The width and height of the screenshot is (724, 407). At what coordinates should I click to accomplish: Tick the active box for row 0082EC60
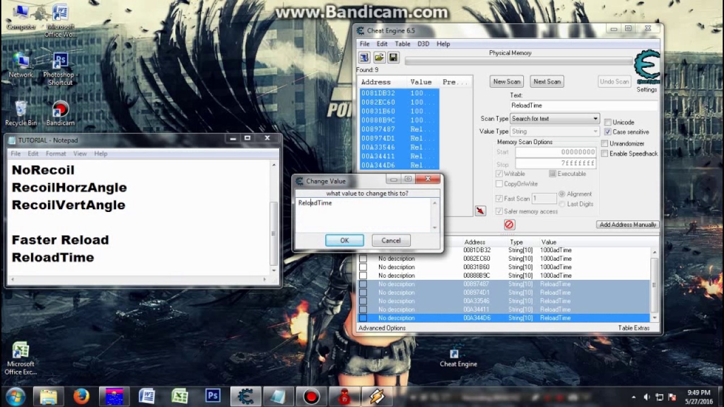tap(363, 258)
